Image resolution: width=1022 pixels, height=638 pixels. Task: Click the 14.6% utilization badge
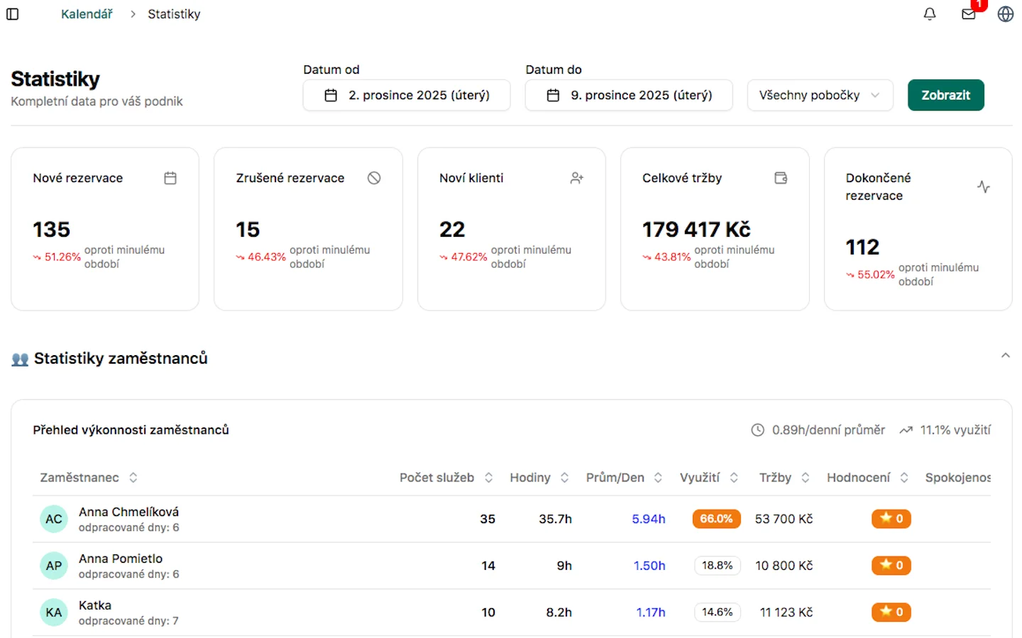[717, 612]
